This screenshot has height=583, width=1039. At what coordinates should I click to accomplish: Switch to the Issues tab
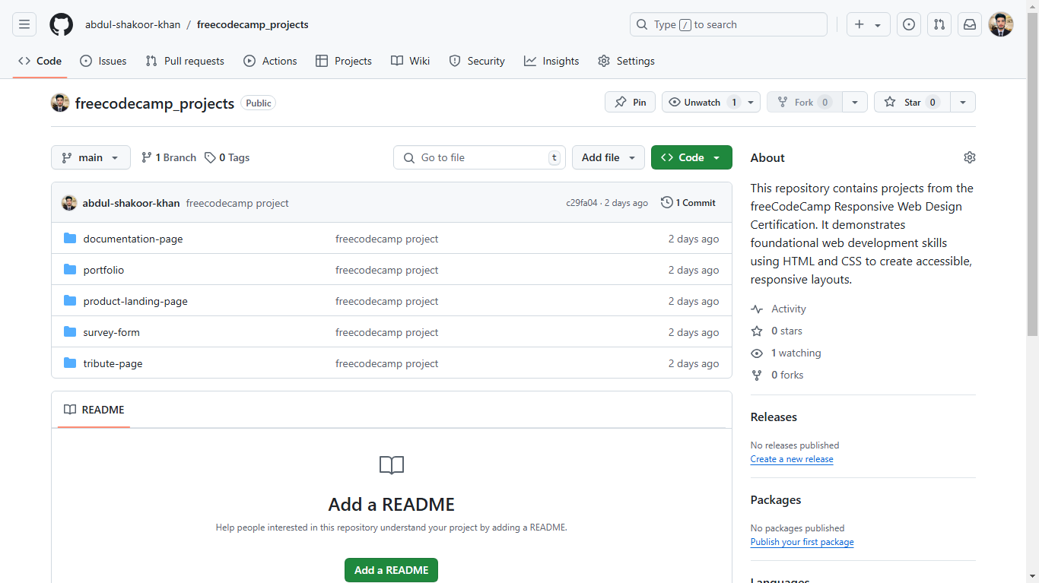[103, 61]
